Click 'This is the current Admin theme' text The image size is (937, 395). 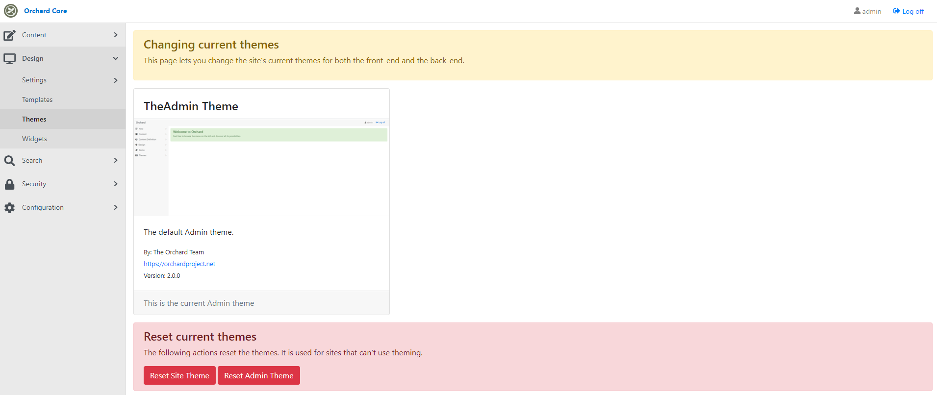coord(199,303)
